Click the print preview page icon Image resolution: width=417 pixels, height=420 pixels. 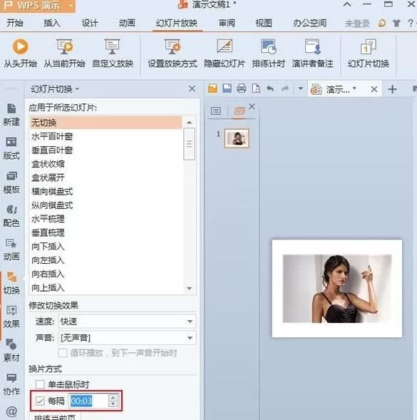(256, 88)
